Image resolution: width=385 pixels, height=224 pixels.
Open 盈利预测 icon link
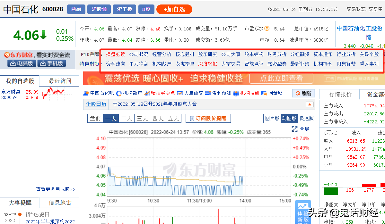(x=218, y=93)
